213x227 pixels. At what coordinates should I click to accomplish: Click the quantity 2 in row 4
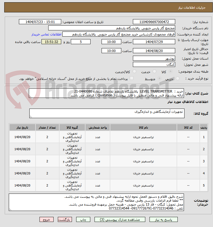coord(47,173)
